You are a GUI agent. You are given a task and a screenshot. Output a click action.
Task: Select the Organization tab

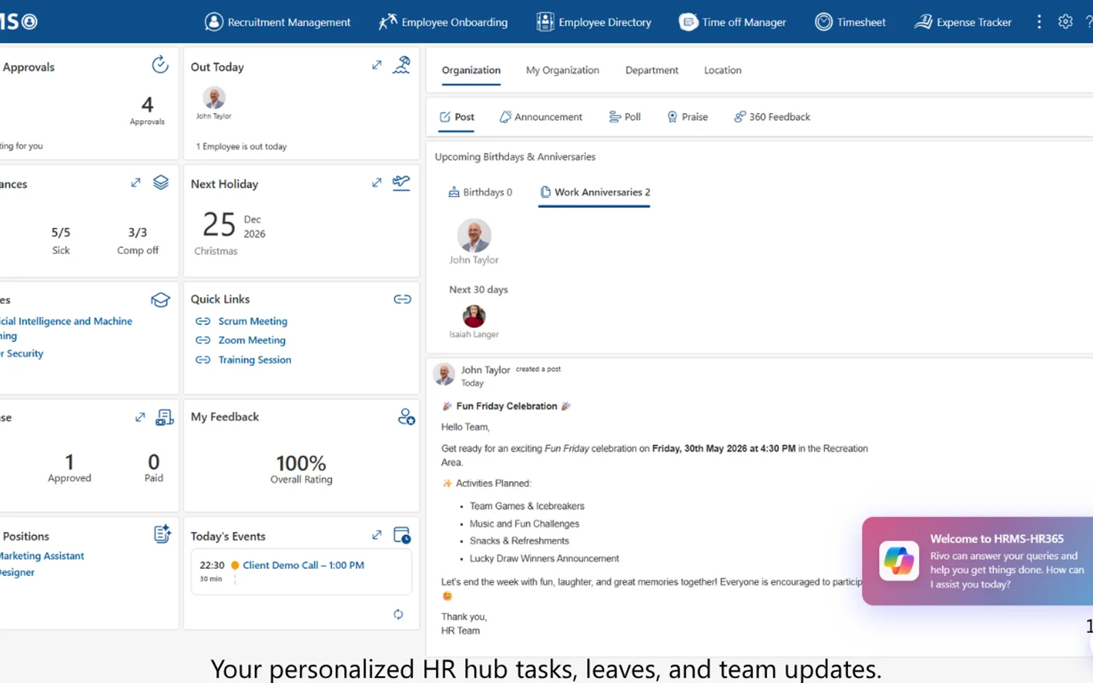(471, 70)
